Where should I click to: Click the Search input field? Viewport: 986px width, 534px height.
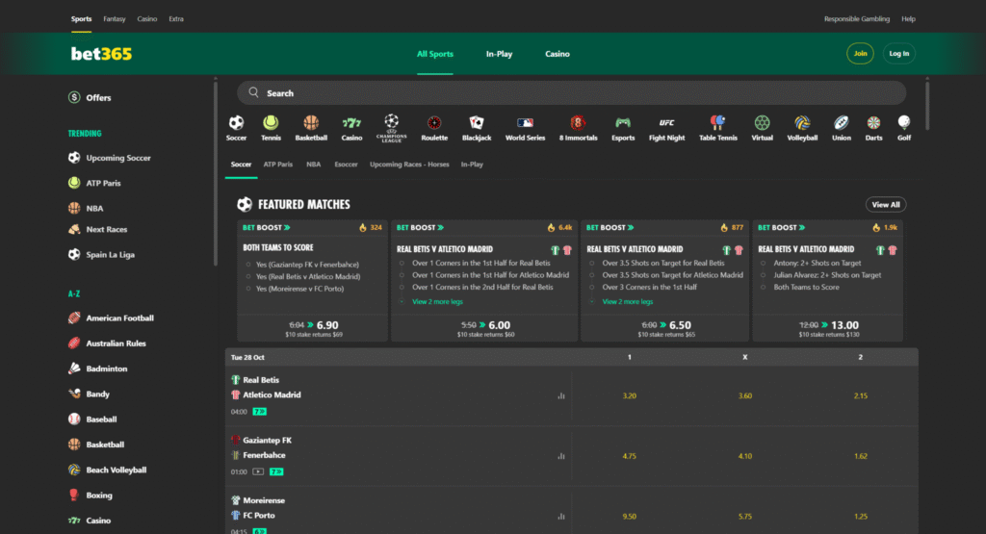(x=571, y=93)
